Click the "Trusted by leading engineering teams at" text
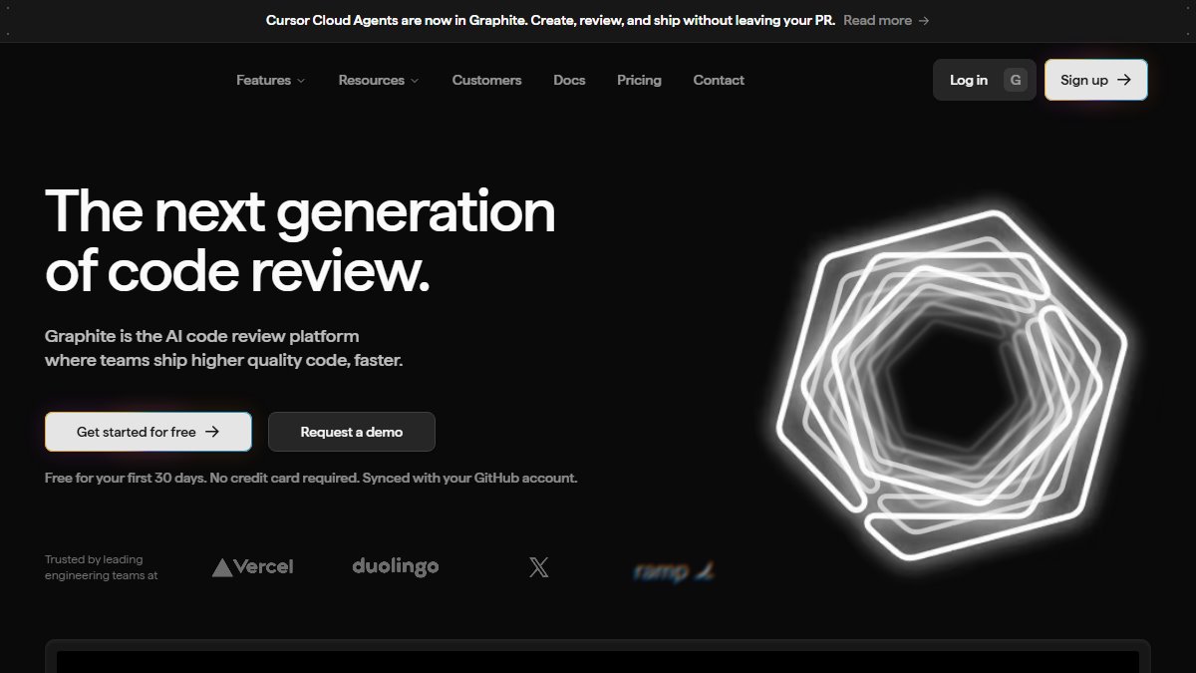The height and width of the screenshot is (673, 1196). pyautogui.click(x=101, y=567)
